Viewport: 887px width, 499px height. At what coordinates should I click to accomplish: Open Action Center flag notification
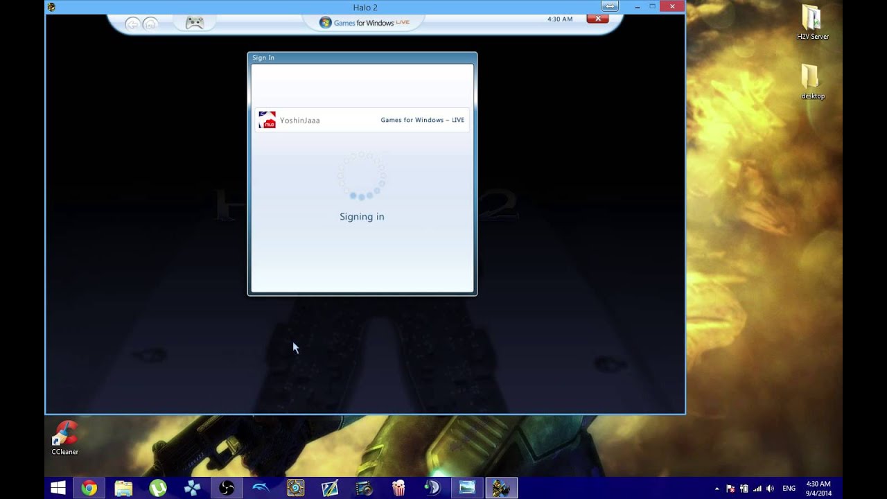[x=730, y=489]
